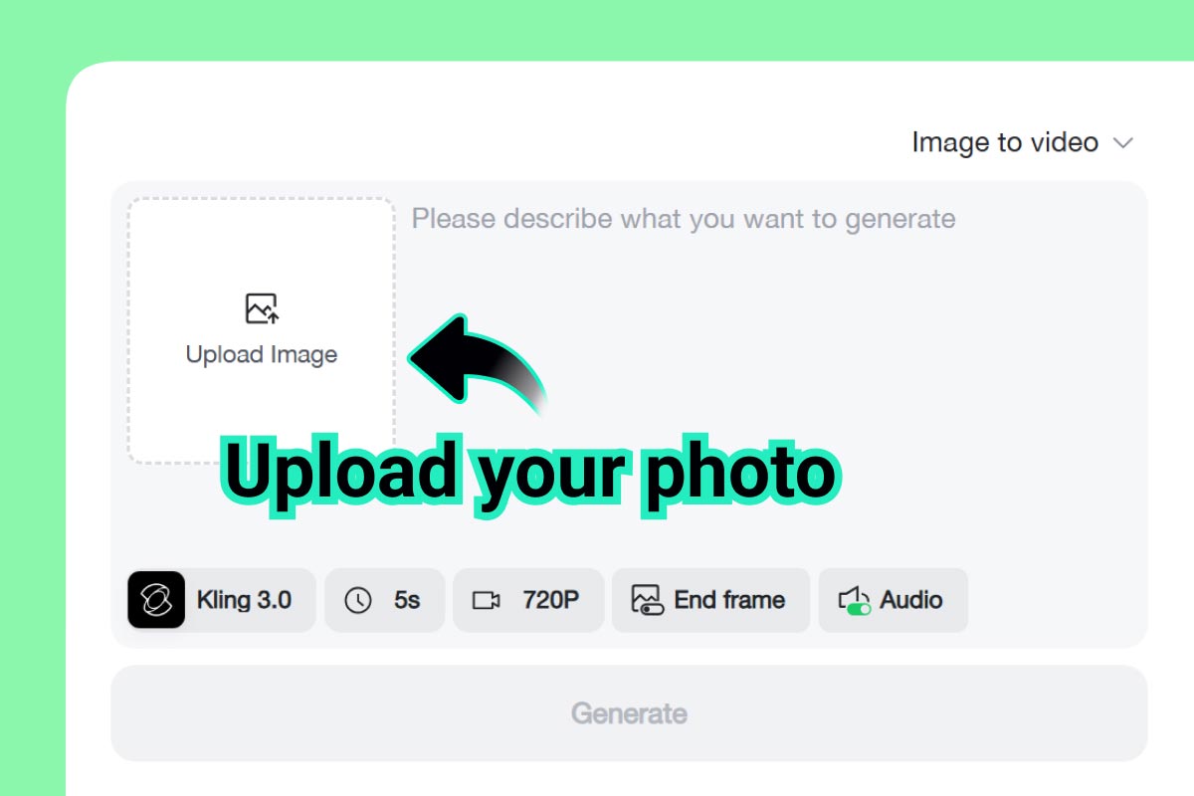Toggle the End frame option
Image resolution: width=1194 pixels, height=796 pixels.
pos(710,600)
